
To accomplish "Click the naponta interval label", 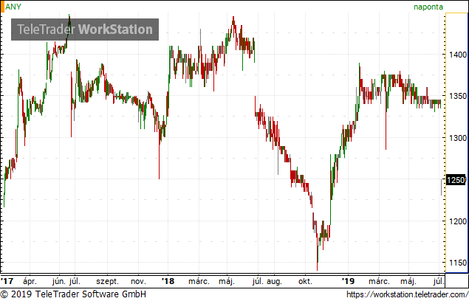I will point(428,7).
